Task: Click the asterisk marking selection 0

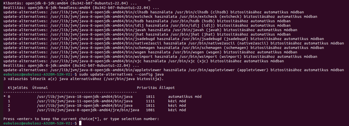Action: pos(5,97)
